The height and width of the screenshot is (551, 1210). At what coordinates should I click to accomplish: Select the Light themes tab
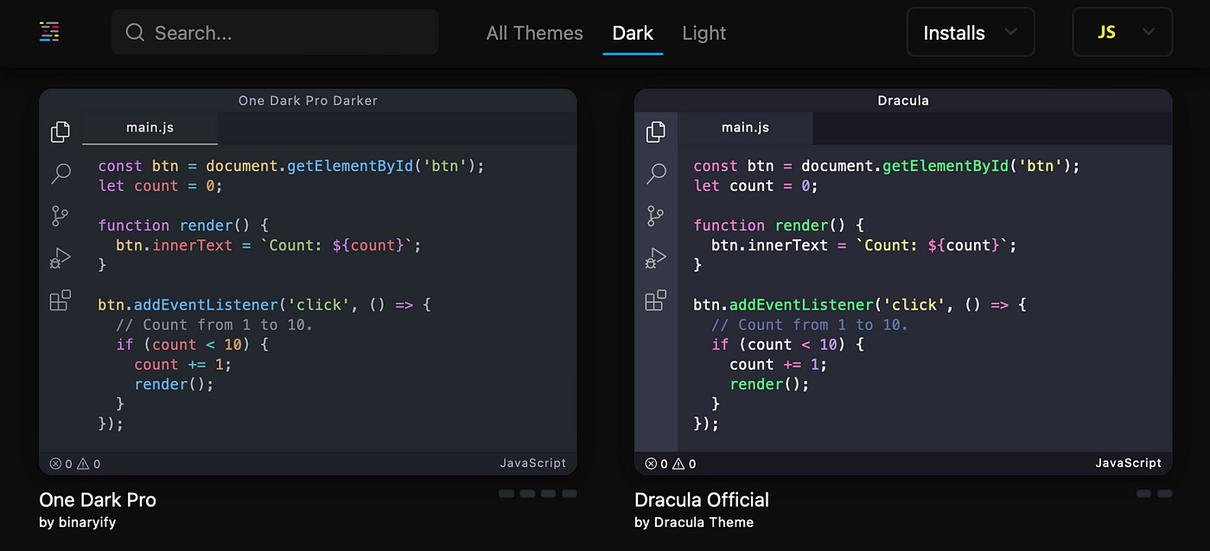tap(704, 33)
